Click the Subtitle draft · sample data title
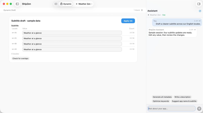 point(26,21)
